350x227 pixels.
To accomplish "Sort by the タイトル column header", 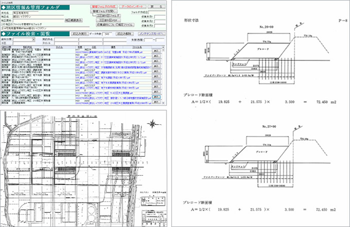I will tap(59, 47).
